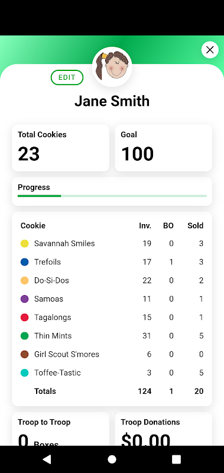Viewport: 224px width, 473px height.
Task: Tap the red Tagalongs dot
Action: point(24,318)
